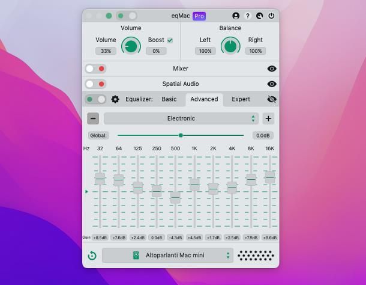The height and width of the screenshot is (285, 366).
Task: Click the Volume knob
Action: coord(131,46)
